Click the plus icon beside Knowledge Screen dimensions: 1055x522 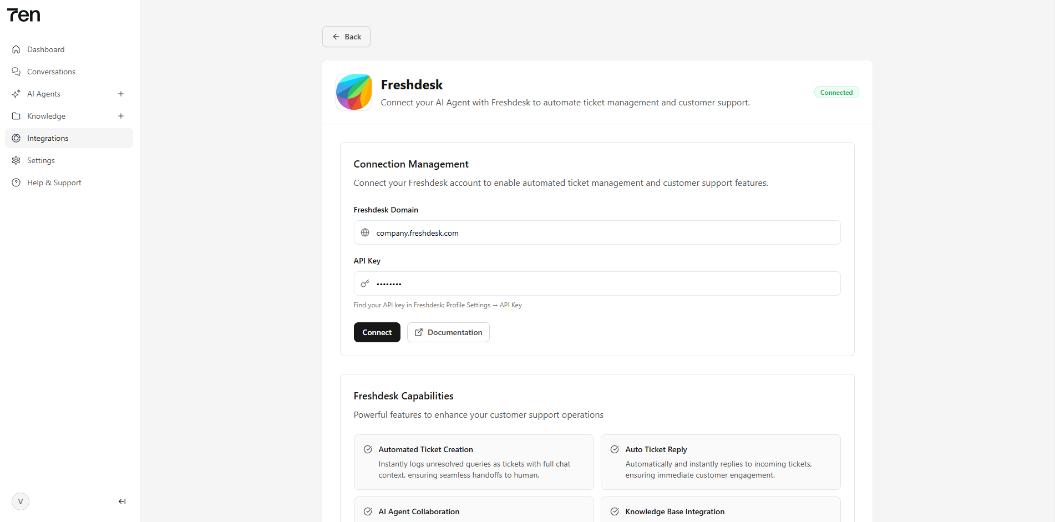(121, 116)
